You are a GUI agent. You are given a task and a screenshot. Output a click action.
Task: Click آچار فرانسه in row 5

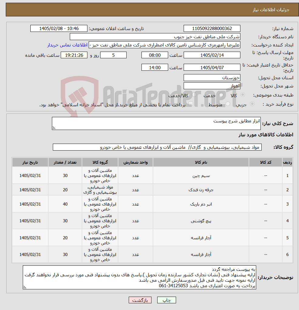click(201, 238)
